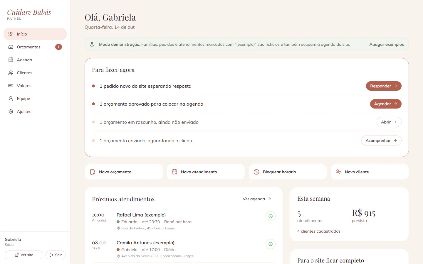Open the Ver agenda link
Image resolution: width=423 pixels, height=264 pixels.
click(x=257, y=199)
